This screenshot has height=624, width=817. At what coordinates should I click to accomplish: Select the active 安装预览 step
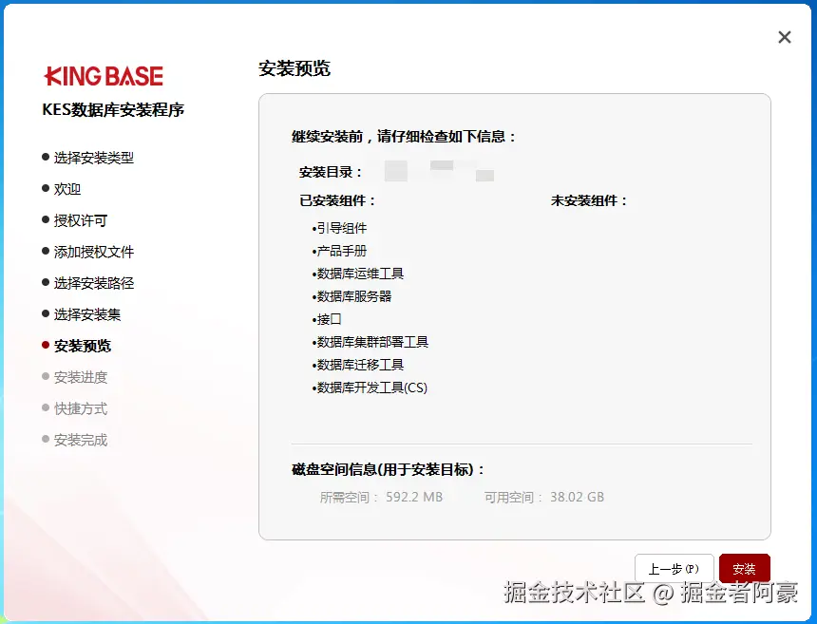(x=83, y=346)
